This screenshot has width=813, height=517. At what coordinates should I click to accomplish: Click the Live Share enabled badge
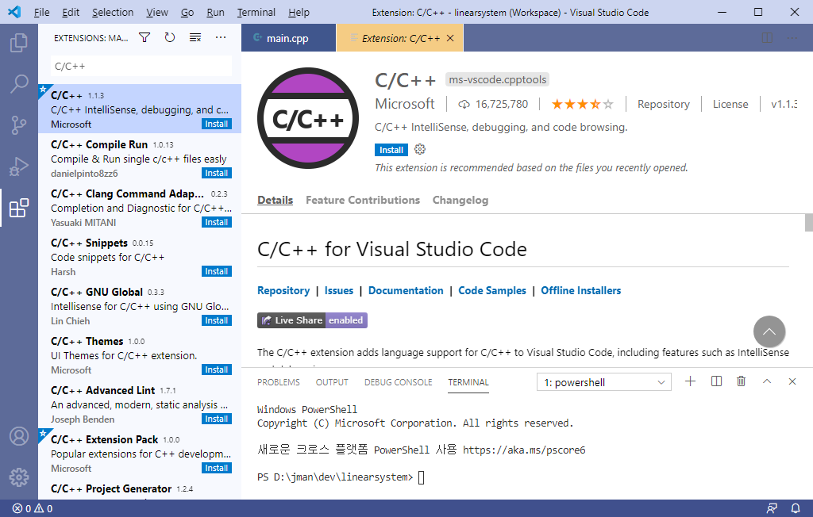(x=312, y=320)
